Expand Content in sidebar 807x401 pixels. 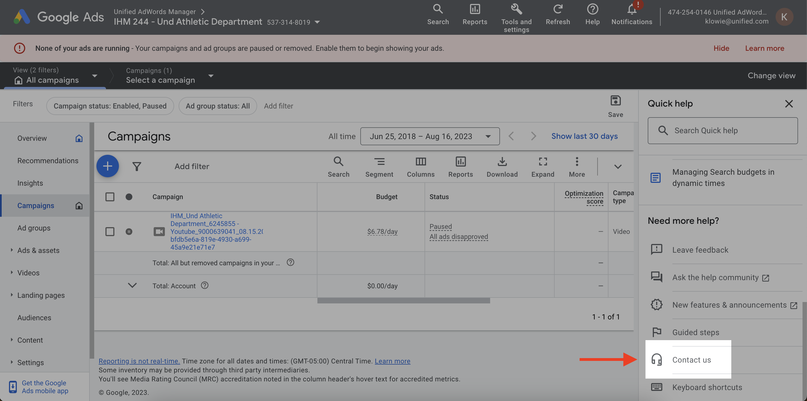coord(11,339)
